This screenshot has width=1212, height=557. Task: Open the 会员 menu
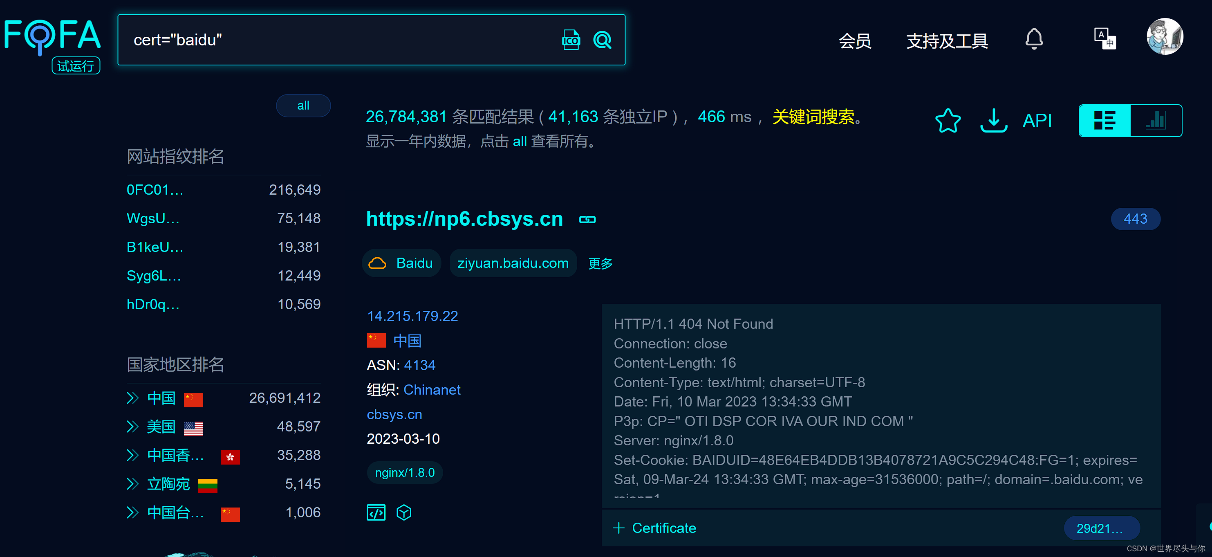(x=855, y=41)
